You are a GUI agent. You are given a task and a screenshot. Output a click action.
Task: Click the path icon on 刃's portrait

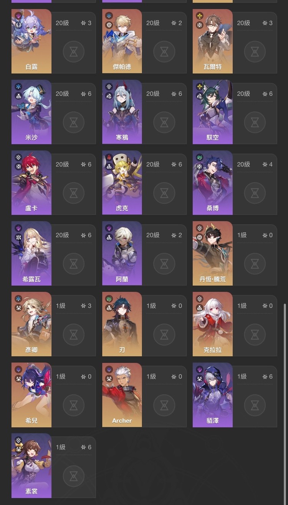109,308
